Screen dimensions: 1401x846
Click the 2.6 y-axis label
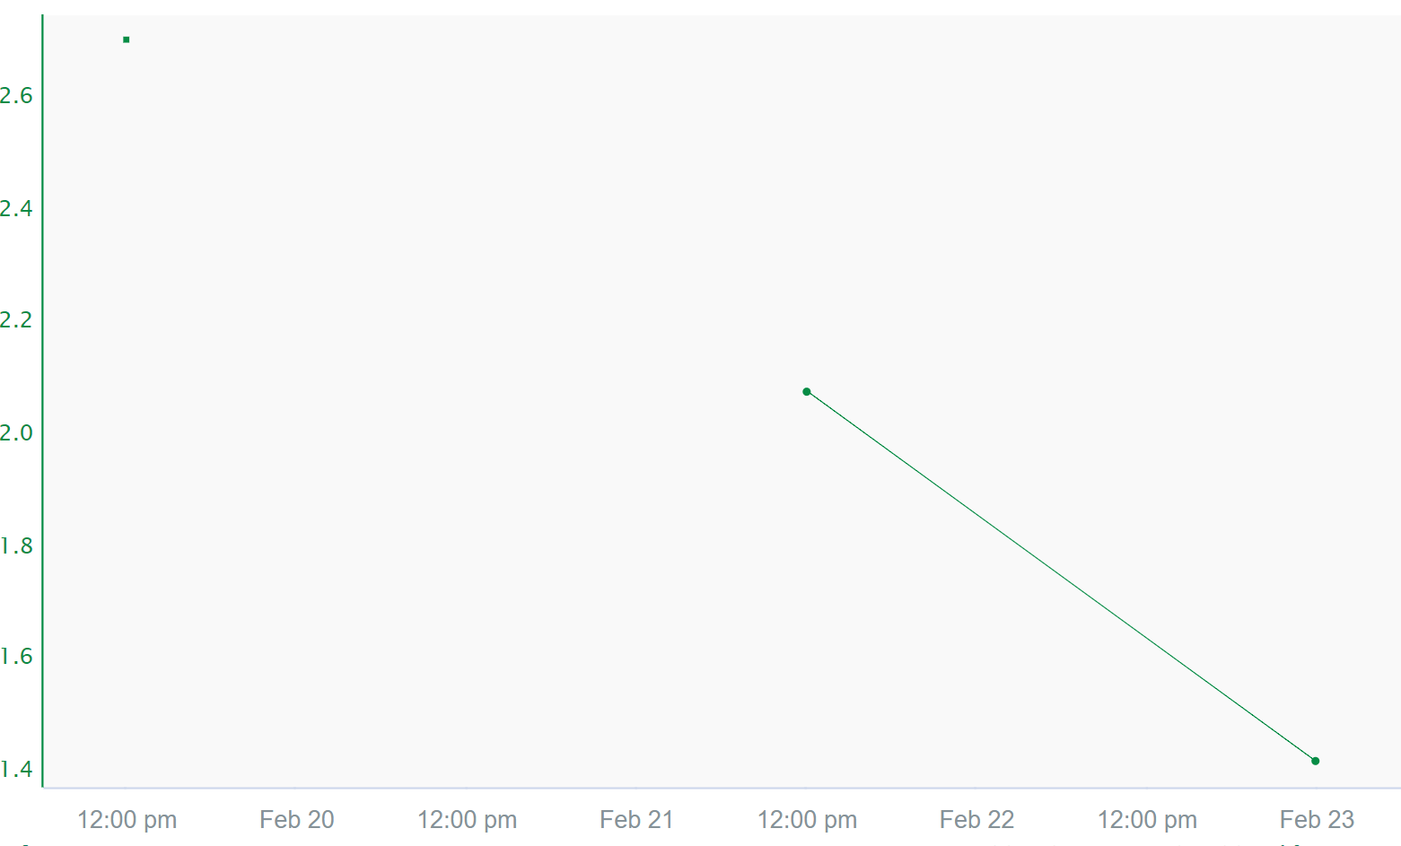[16, 96]
